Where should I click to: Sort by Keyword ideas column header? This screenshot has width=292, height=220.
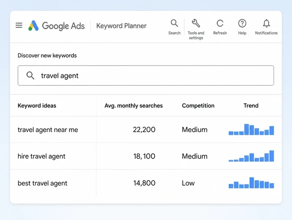pos(37,106)
